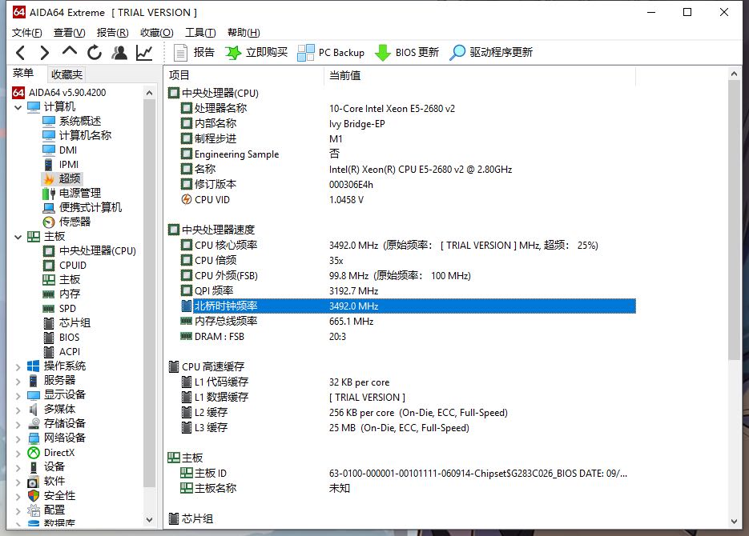Open the graph chart toolbar icon

[x=144, y=53]
